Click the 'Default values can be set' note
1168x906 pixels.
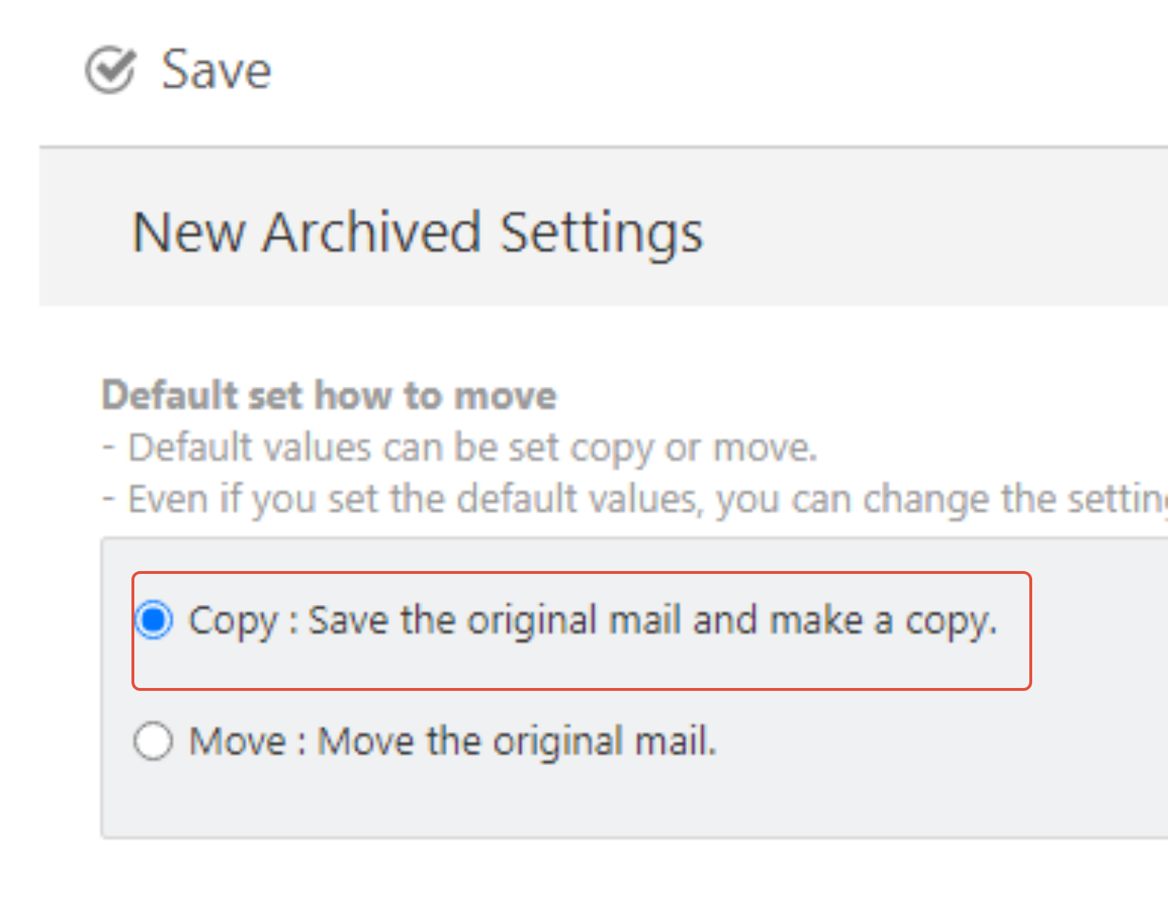[x=459, y=448]
